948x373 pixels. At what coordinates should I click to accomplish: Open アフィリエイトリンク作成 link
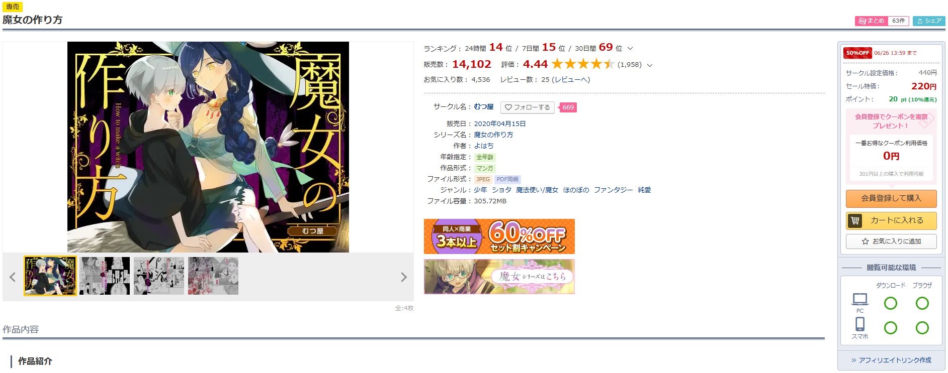(891, 360)
